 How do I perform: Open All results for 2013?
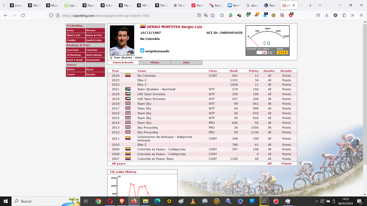click(x=270, y=128)
